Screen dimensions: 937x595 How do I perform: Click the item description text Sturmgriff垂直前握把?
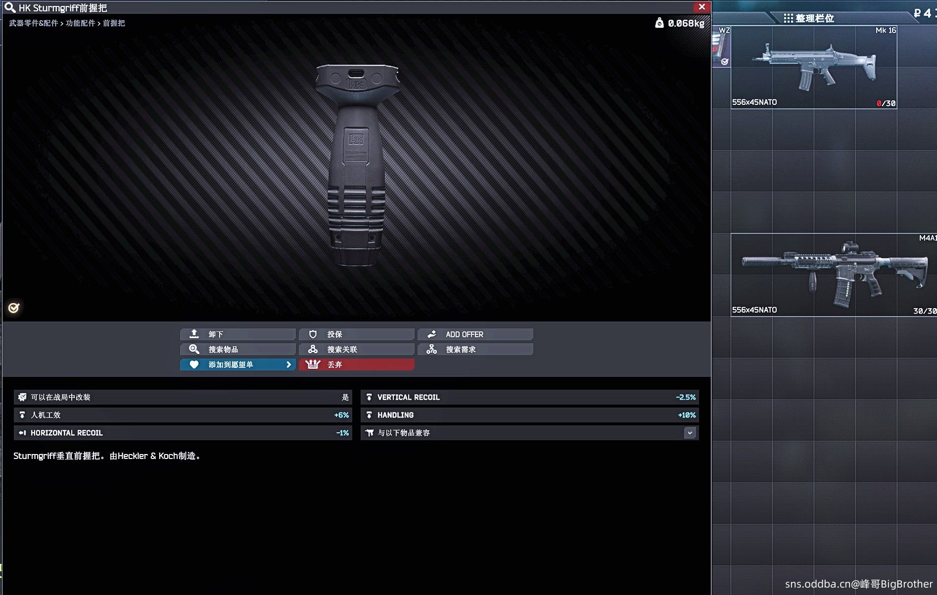pyautogui.click(x=107, y=456)
